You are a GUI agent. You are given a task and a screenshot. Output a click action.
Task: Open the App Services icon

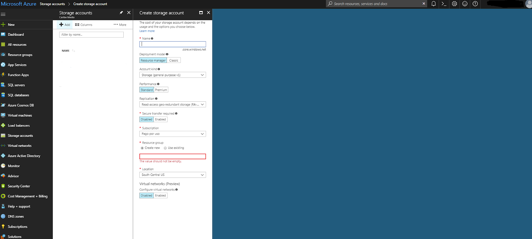pyautogui.click(x=3, y=64)
